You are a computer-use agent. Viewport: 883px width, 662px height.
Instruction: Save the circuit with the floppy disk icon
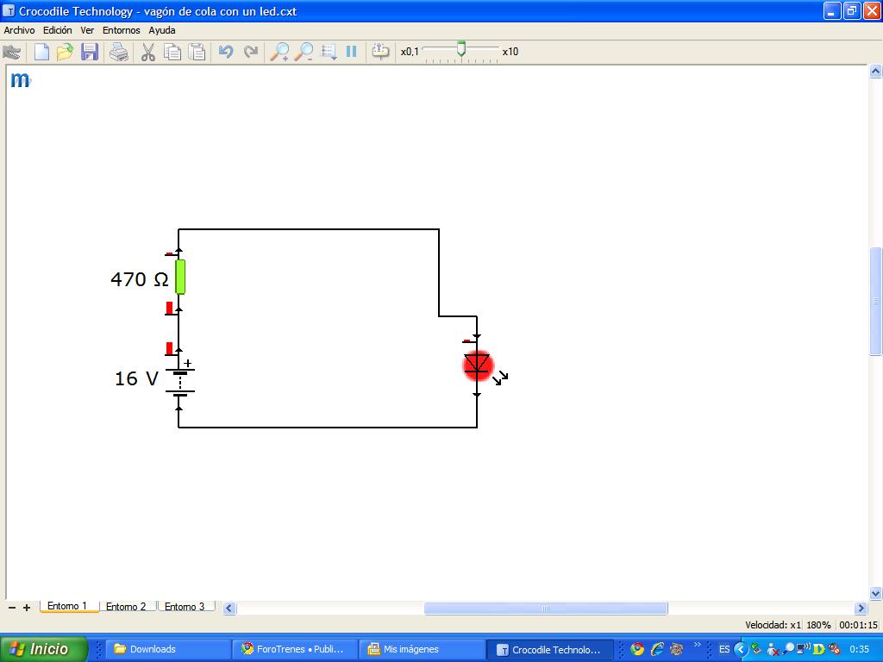90,52
